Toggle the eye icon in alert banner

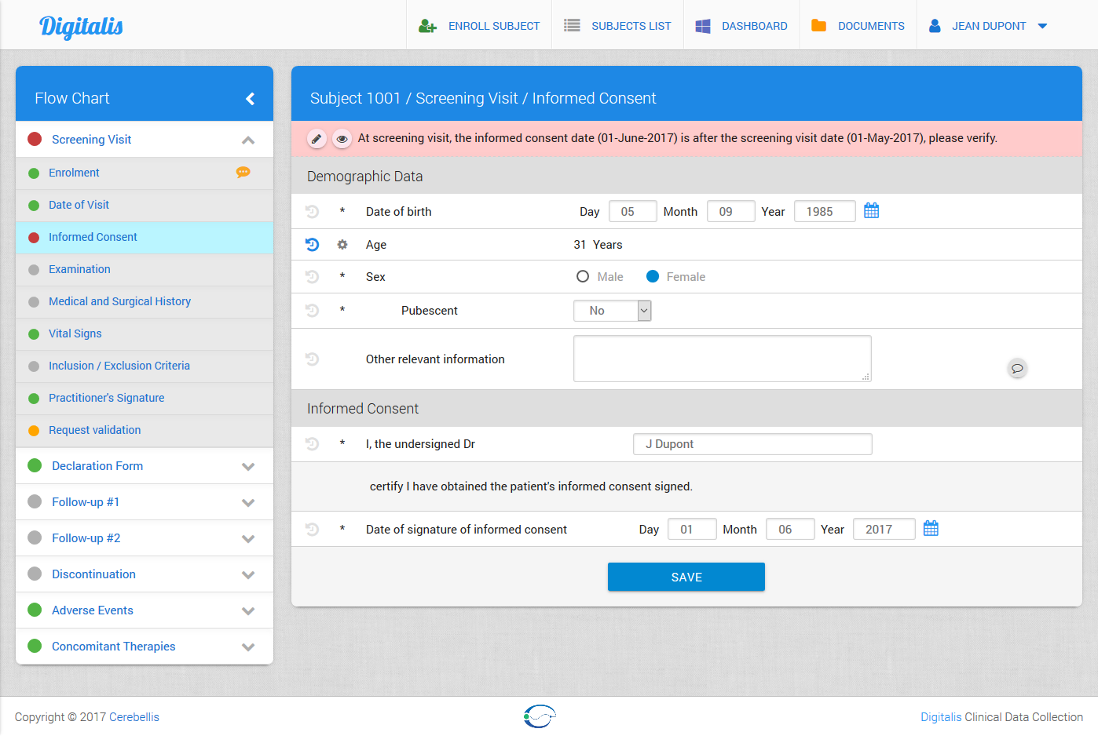click(342, 139)
